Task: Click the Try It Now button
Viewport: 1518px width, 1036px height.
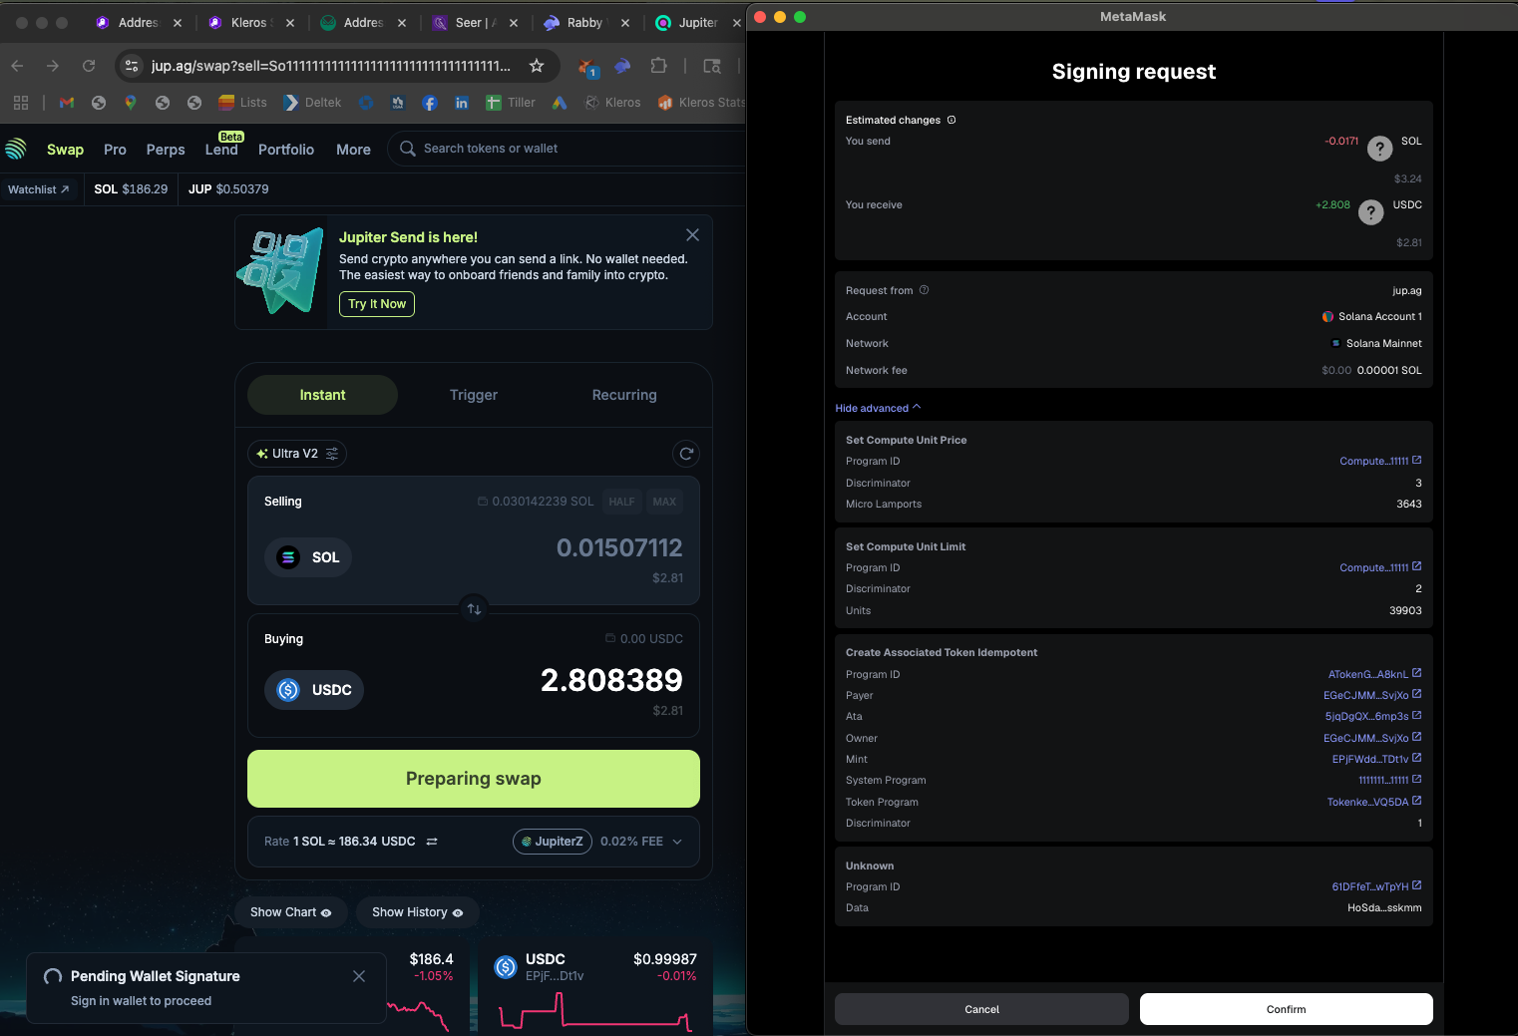Action: (x=377, y=304)
